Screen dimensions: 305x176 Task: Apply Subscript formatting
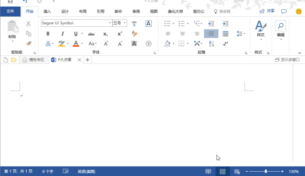coord(105,34)
